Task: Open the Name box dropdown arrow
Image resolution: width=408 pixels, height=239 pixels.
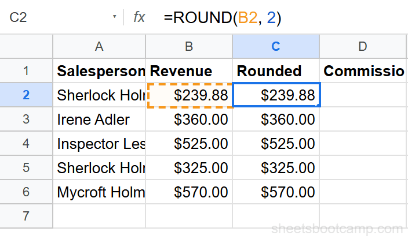Action: pos(114,17)
